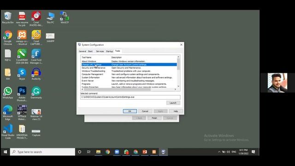Screen dimensions: 295x166
Task: Open the Recycle Bin desktop icon
Action: (x=8, y=18)
